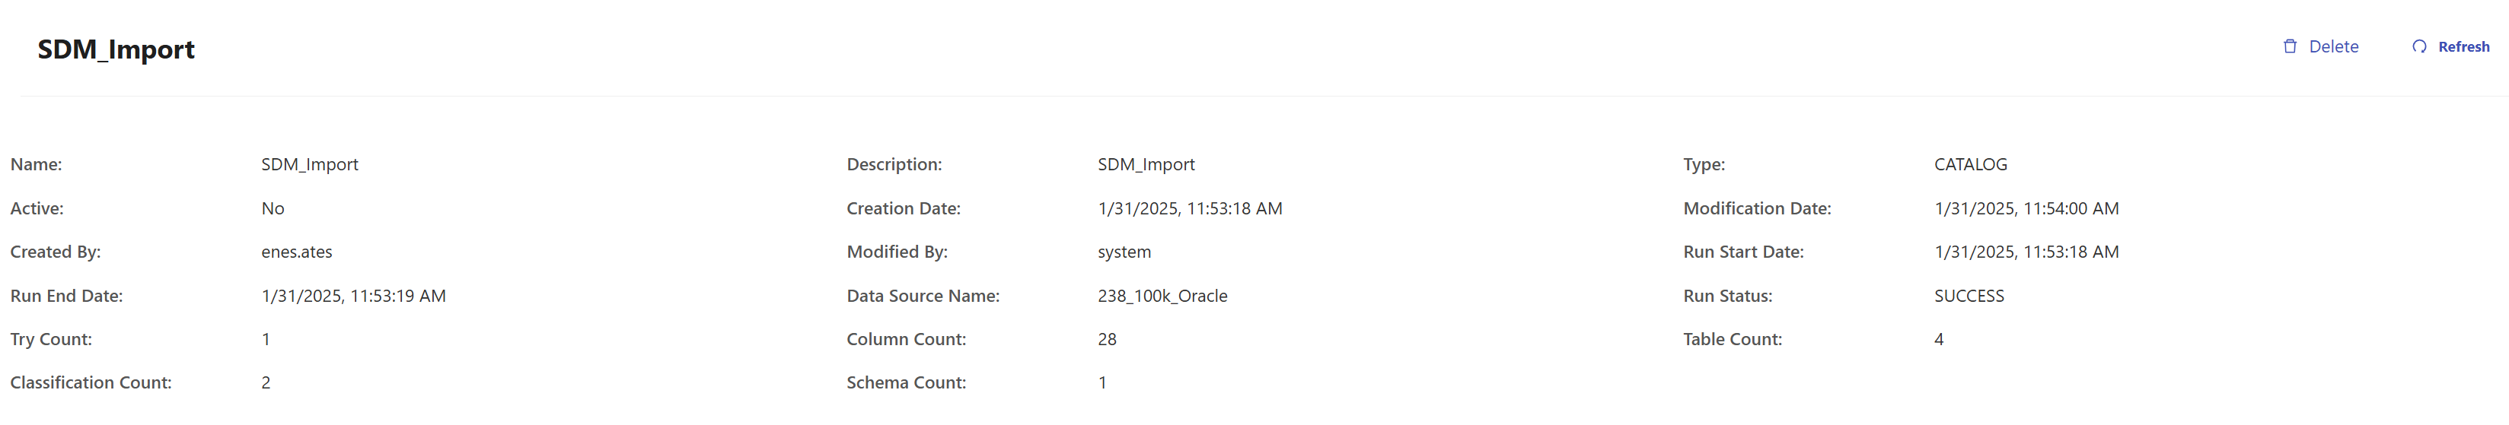Click the Modification Date value

[x=2026, y=208]
